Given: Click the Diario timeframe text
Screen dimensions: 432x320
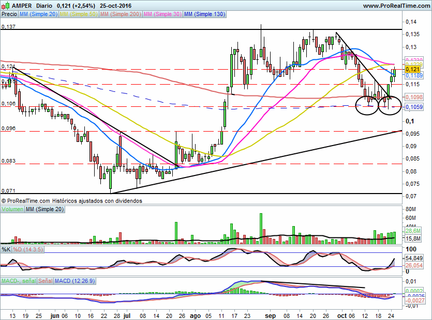Looking at the screenshot, I should point(44,6).
